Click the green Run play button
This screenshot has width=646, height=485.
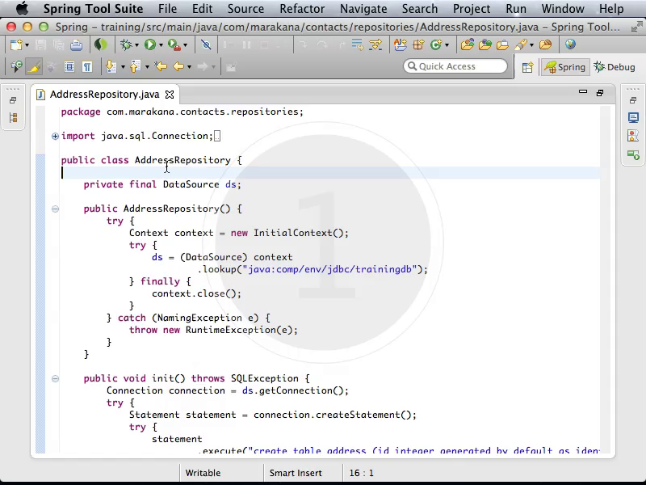pyautogui.click(x=150, y=44)
